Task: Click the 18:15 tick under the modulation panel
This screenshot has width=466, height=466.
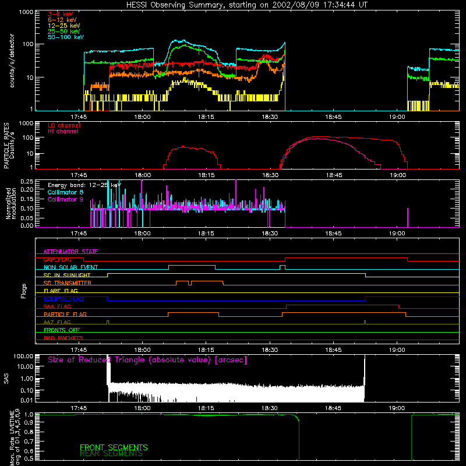Action: (206, 234)
